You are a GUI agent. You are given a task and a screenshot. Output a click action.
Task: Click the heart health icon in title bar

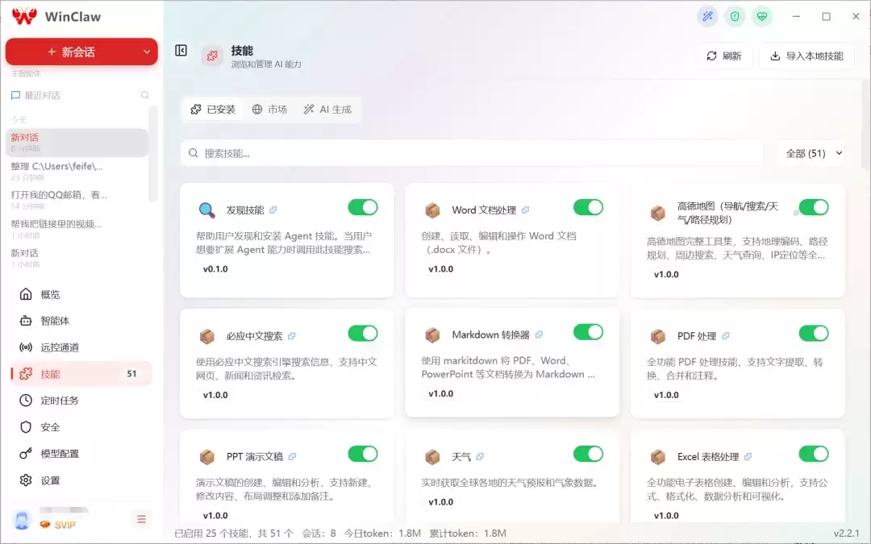point(762,17)
